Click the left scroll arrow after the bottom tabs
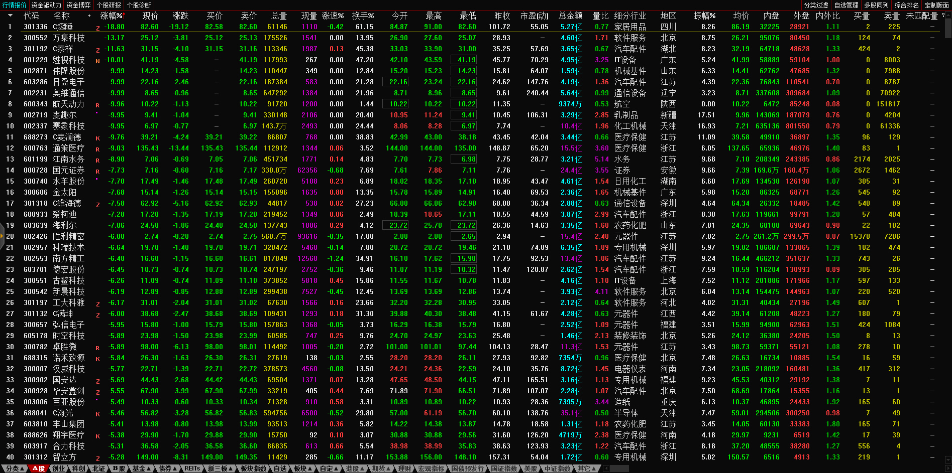Image resolution: width=952 pixels, height=473 pixels. 606,468
